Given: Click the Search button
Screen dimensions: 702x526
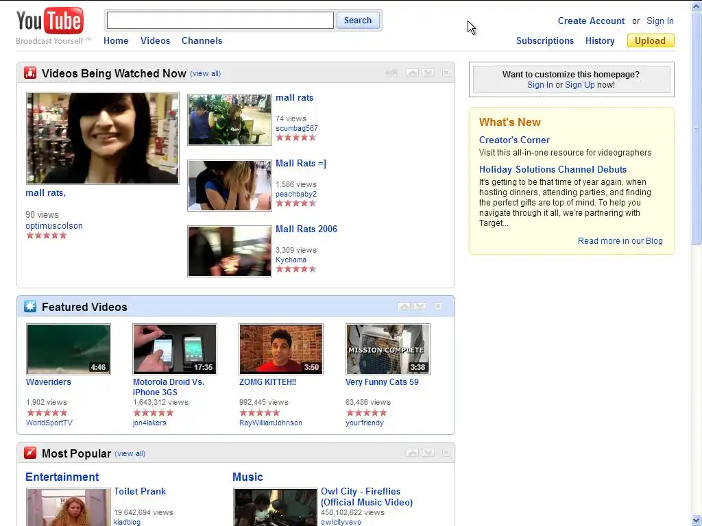Looking at the screenshot, I should pyautogui.click(x=358, y=20).
